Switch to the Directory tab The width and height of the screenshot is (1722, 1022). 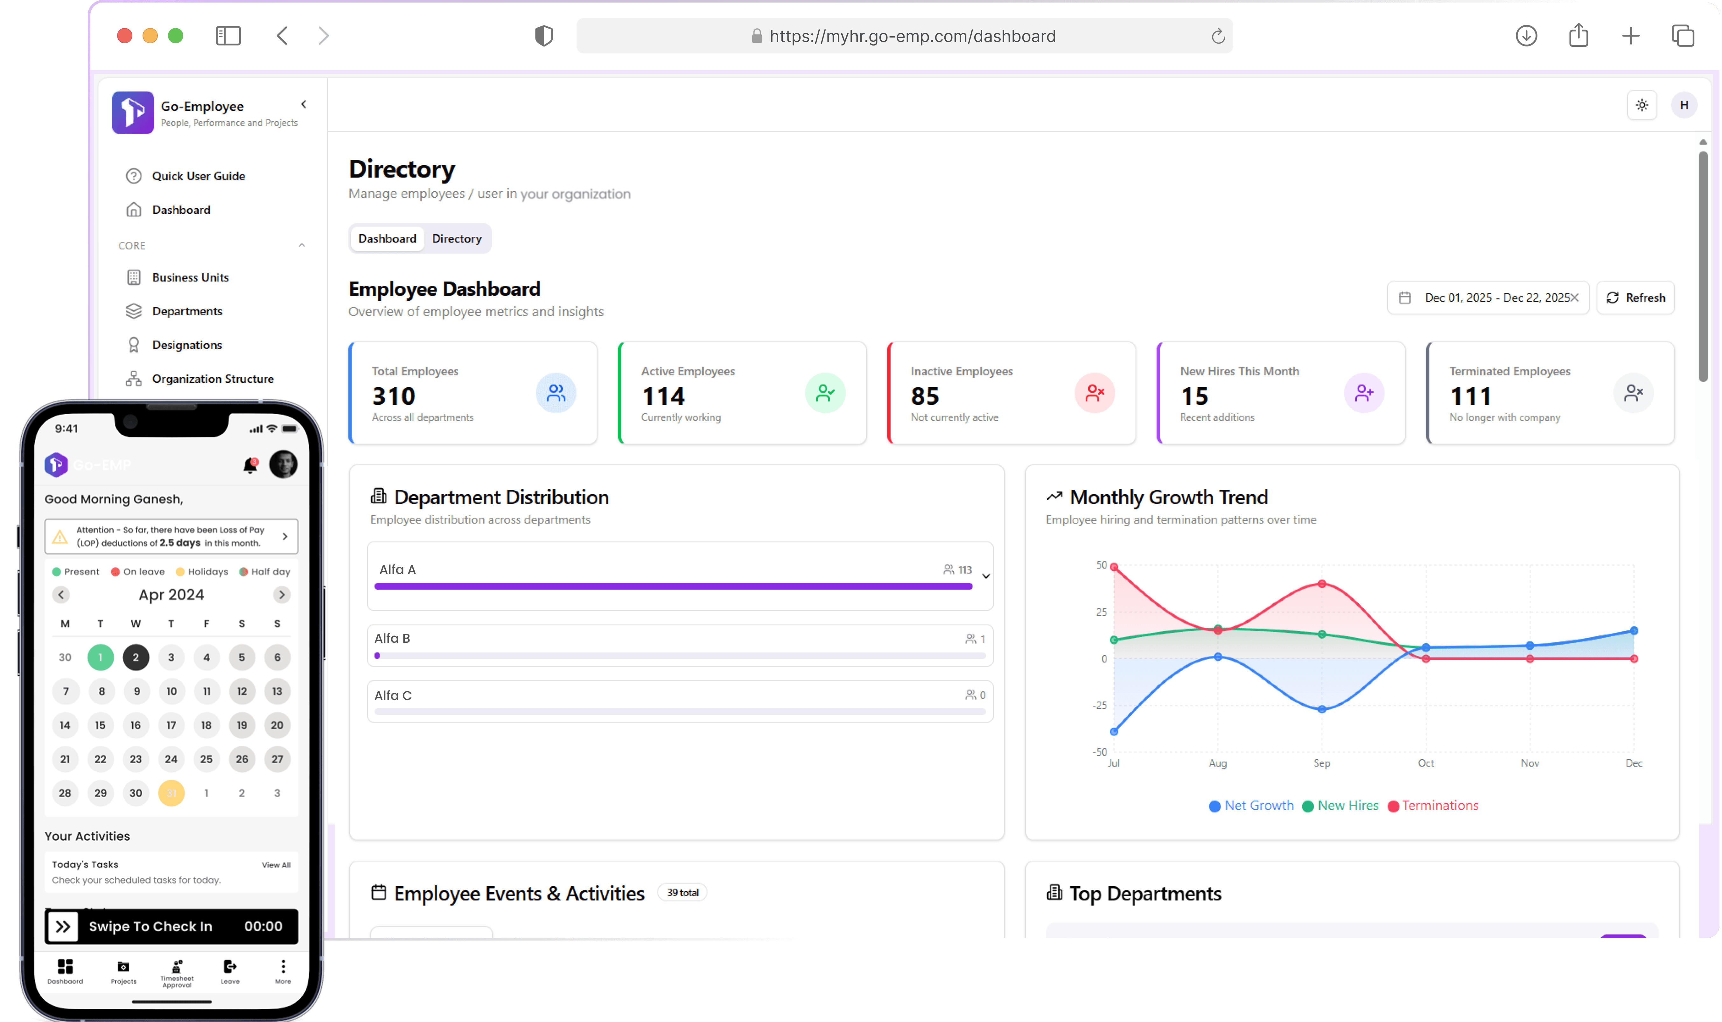coord(457,238)
